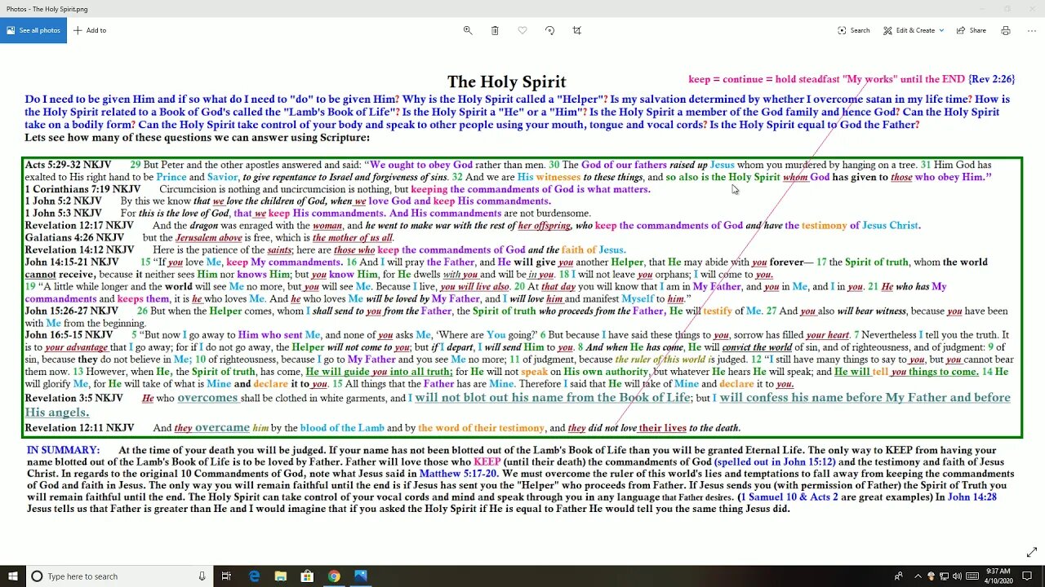
Task: Delete the photo with the trash icon
Action: point(495,30)
